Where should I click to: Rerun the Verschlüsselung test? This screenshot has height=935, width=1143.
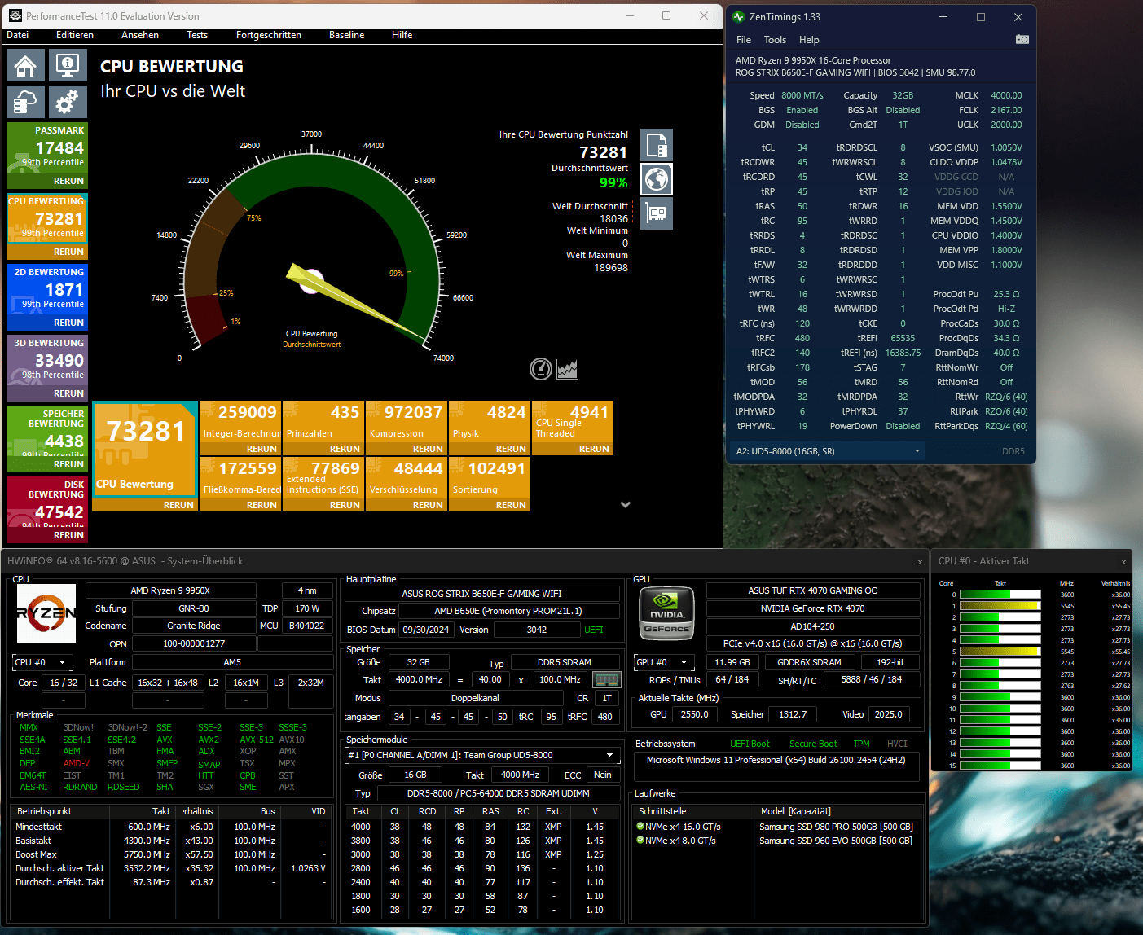click(428, 505)
